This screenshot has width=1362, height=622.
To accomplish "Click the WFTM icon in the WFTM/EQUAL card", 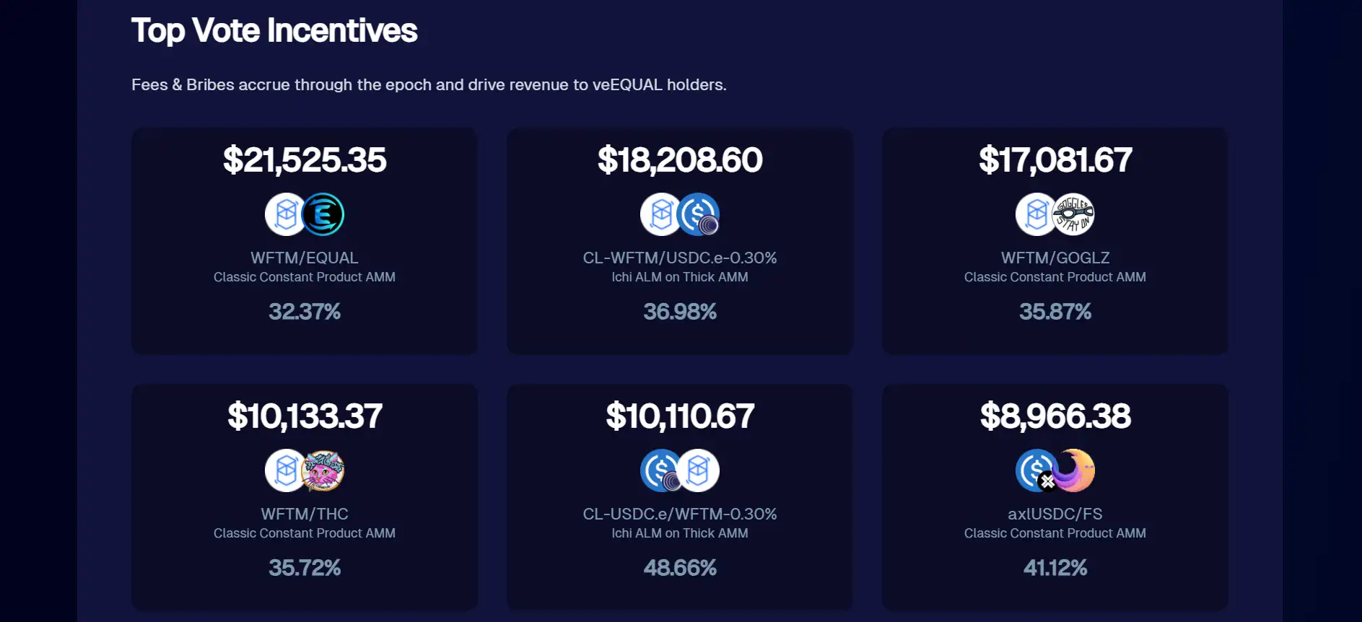I will tap(285, 214).
